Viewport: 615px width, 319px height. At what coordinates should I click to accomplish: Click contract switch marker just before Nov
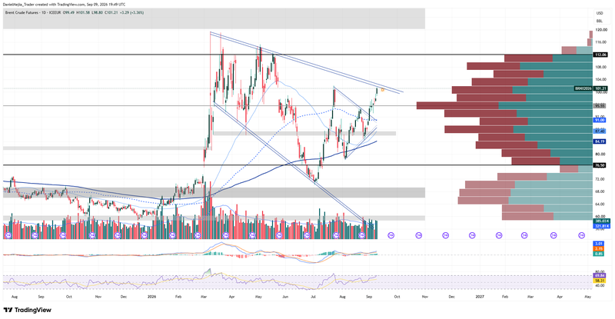(418, 235)
